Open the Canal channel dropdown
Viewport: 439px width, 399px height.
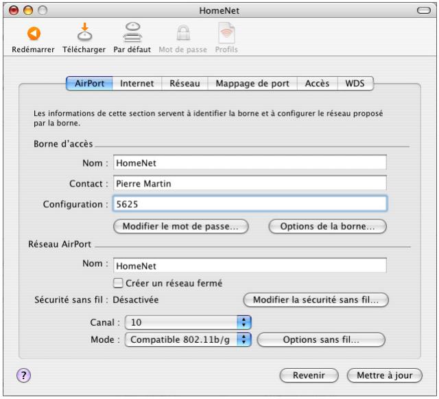pyautogui.click(x=188, y=322)
